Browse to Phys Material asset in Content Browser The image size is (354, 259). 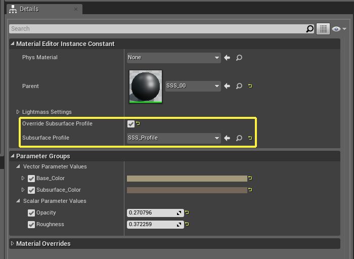[x=239, y=58]
